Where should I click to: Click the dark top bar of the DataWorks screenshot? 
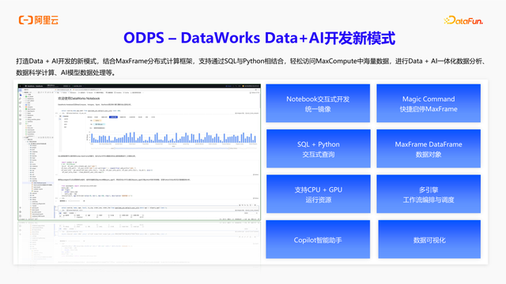[139, 86]
